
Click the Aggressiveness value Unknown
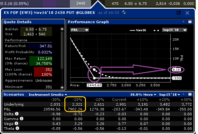(44, 81)
